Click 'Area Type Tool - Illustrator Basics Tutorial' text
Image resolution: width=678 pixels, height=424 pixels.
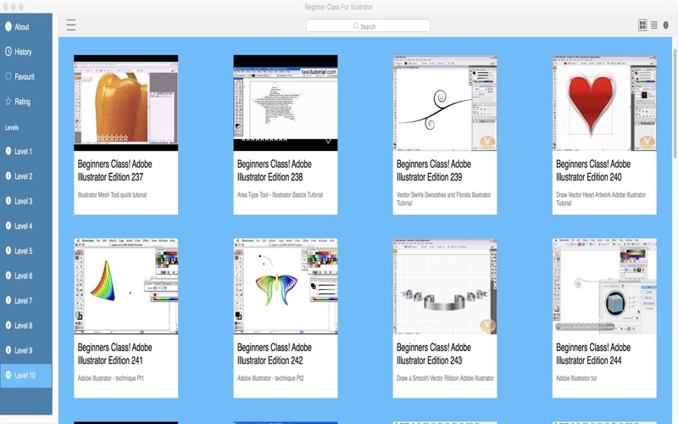coord(280,195)
